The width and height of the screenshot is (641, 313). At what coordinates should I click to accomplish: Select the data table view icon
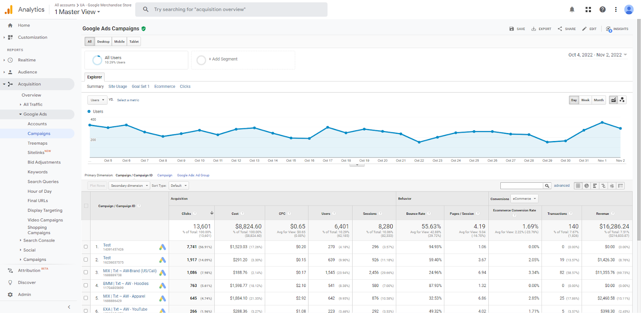pyautogui.click(x=578, y=186)
